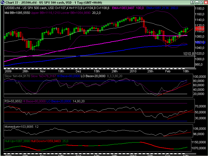Select the Slow %K=84,9170 label
The width and height of the screenshot is (208, 156).
coord(17,76)
